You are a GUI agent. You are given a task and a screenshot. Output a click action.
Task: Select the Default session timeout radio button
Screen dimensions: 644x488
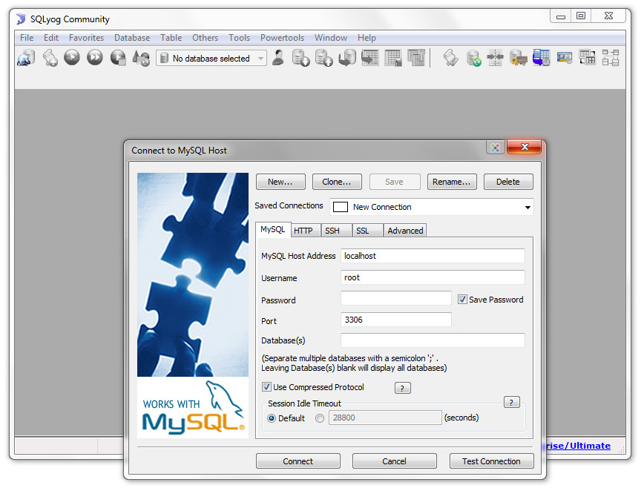coord(272,418)
